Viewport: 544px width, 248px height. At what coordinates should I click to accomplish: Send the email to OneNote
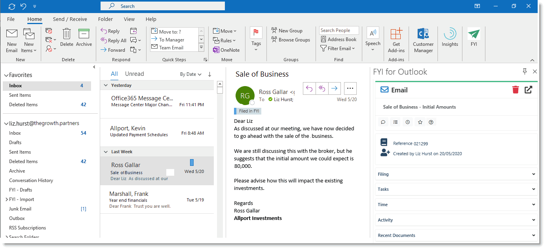(226, 50)
